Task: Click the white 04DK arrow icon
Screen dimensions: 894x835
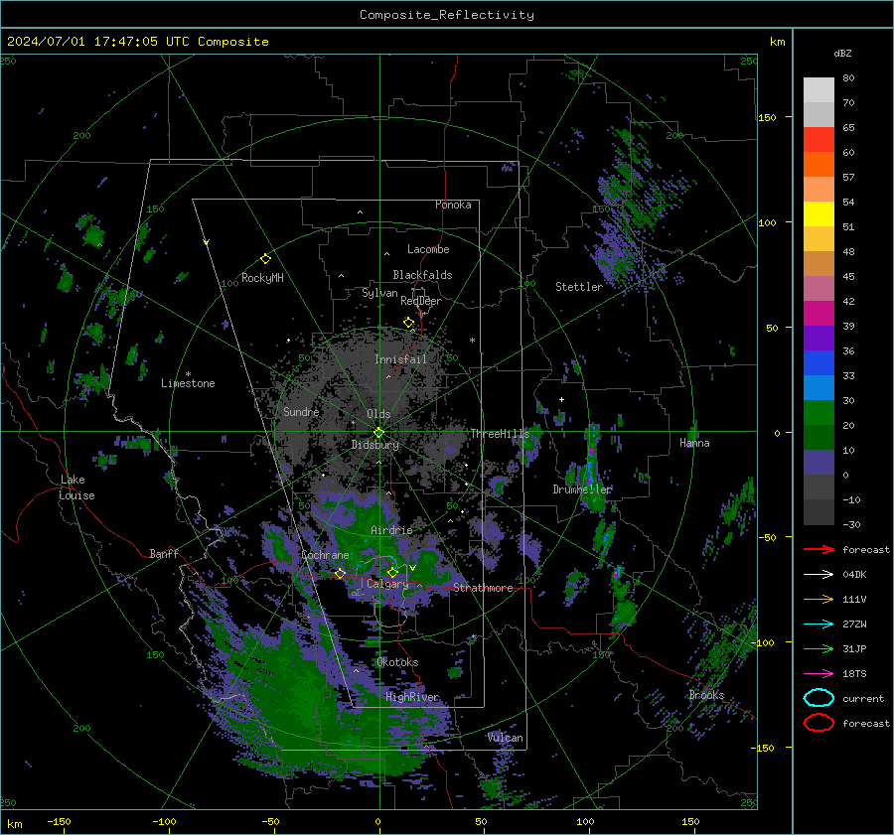Action: (x=819, y=575)
